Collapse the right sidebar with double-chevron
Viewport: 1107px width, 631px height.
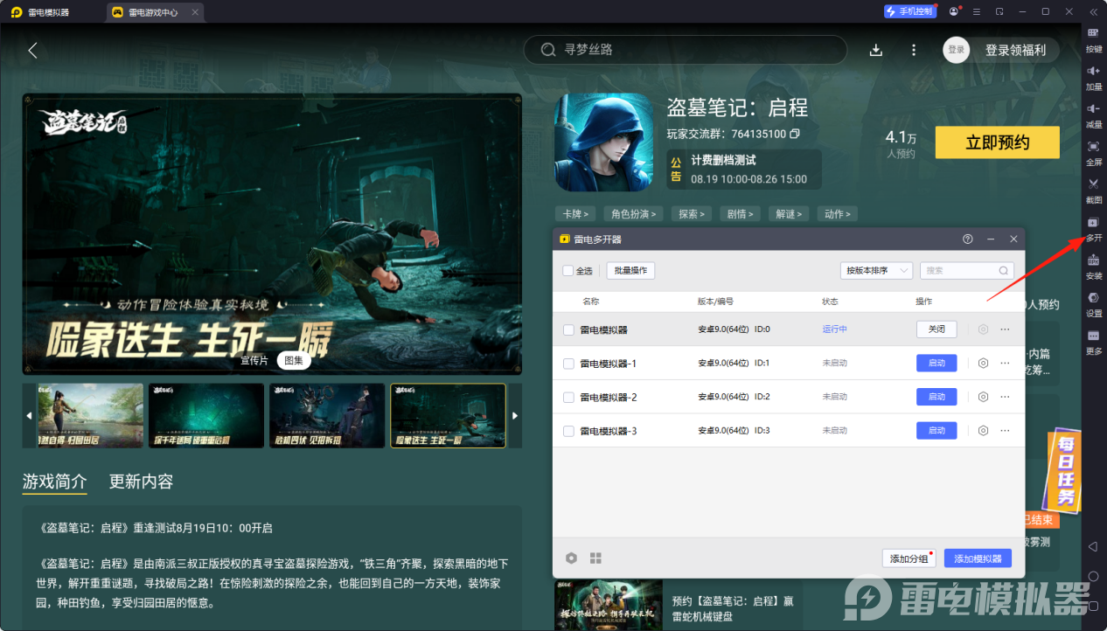click(1093, 12)
